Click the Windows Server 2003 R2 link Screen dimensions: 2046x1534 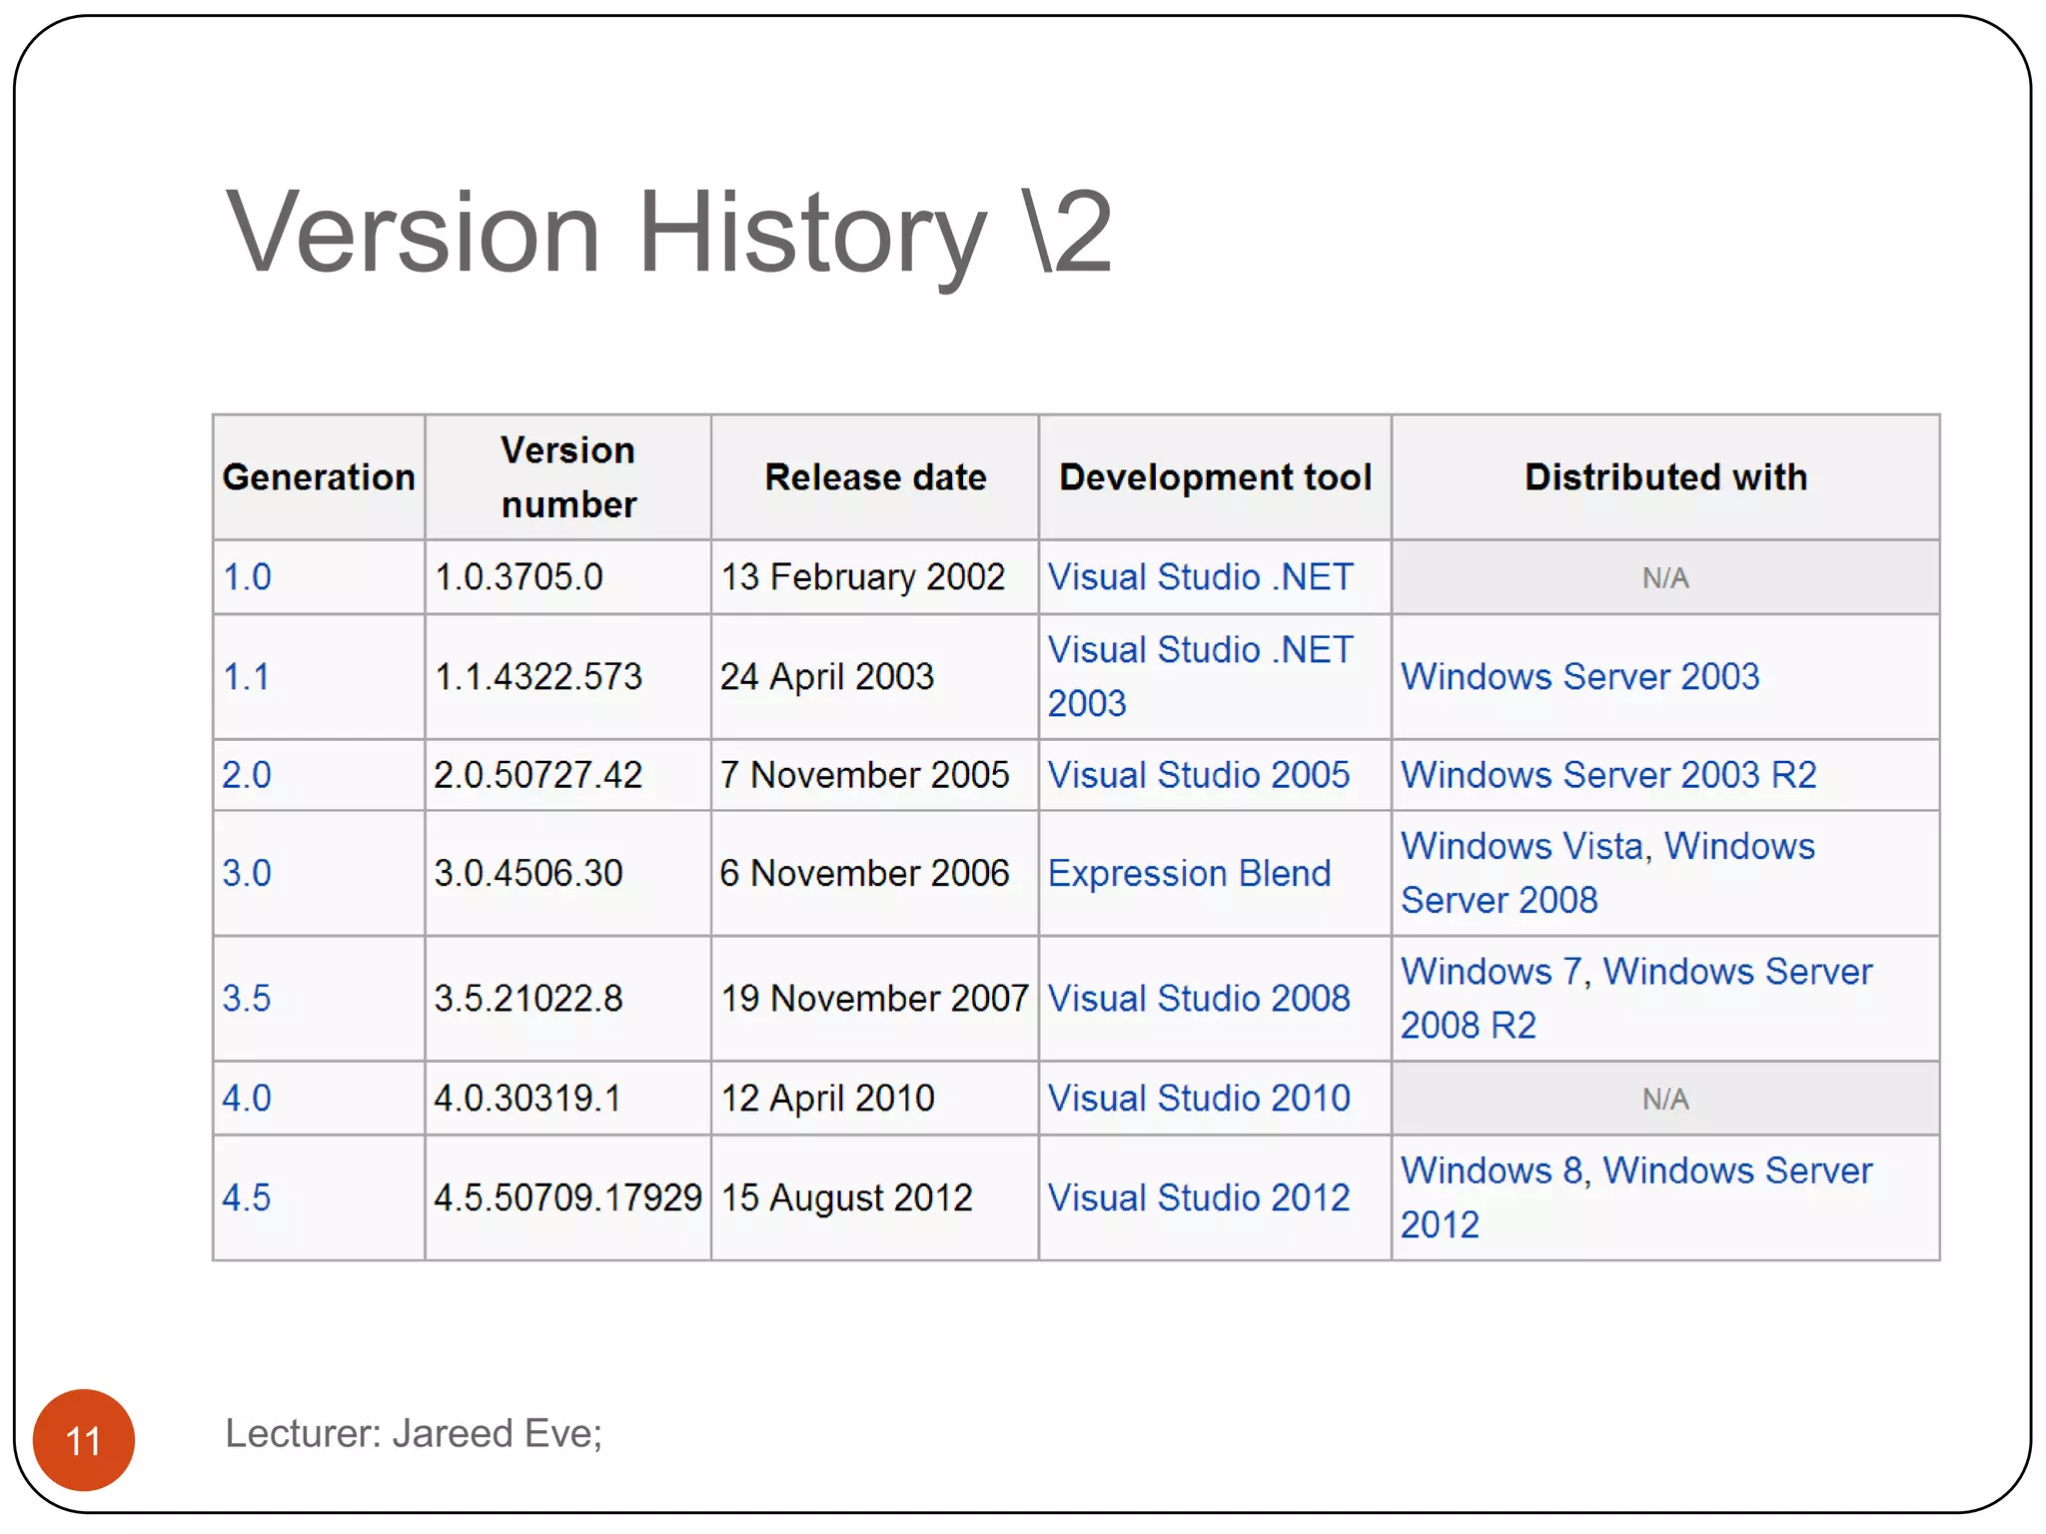click(x=1608, y=775)
